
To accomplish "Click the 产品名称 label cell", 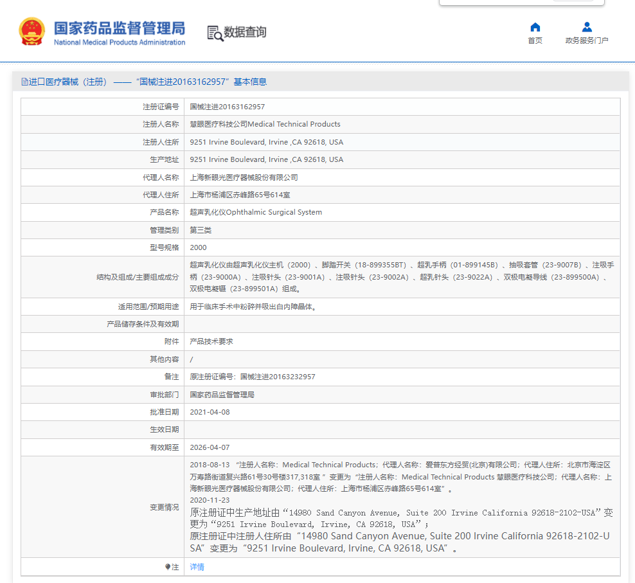I will pos(102,212).
